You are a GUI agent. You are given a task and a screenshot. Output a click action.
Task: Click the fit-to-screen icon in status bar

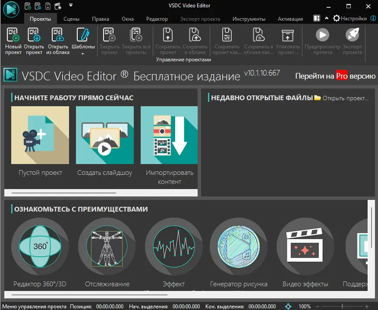point(288,306)
